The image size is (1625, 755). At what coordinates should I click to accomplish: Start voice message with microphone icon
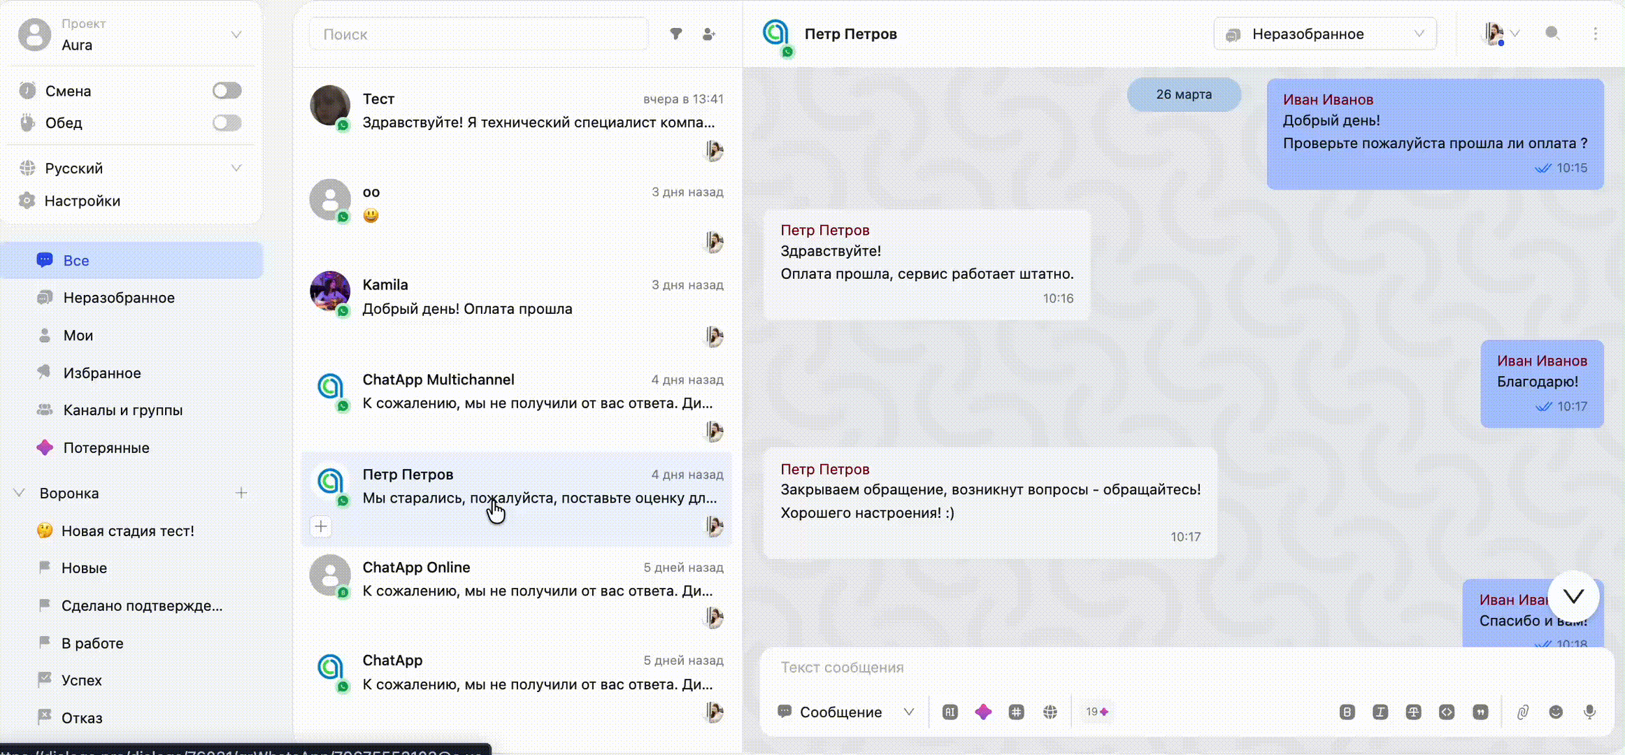point(1589,712)
